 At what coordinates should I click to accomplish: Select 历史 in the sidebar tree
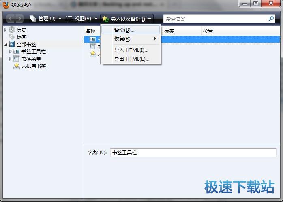[21, 30]
